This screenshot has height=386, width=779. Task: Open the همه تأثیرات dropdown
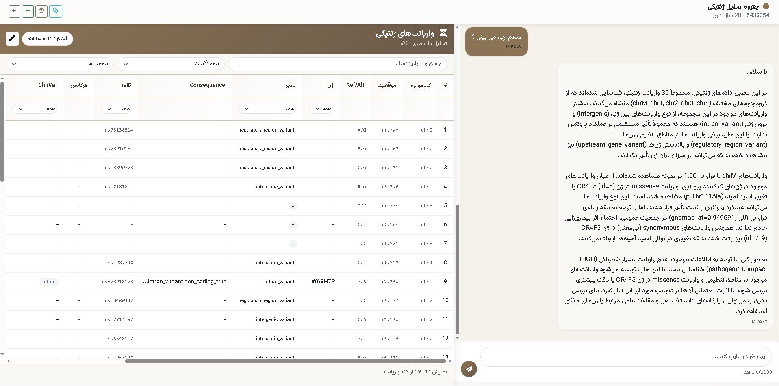click(x=171, y=64)
